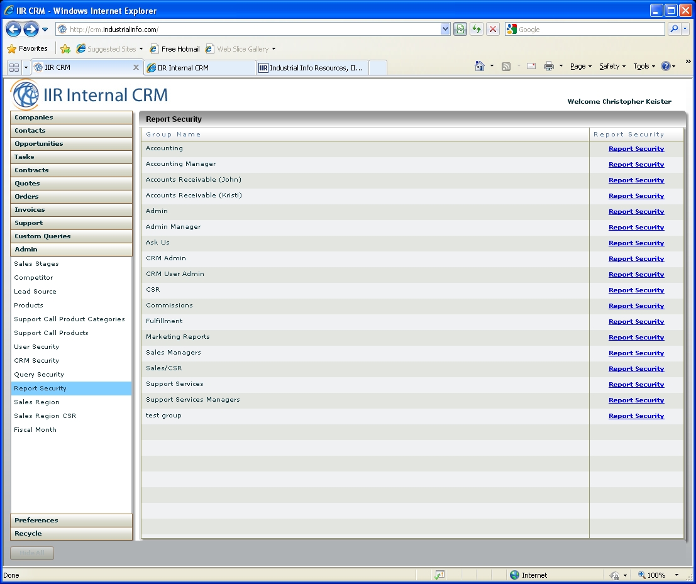Open the Safety dropdown menu
696x584 pixels.
pos(612,66)
